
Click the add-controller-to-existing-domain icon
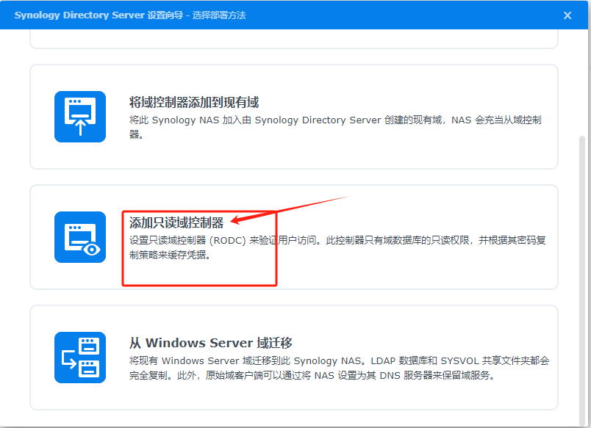point(80,117)
